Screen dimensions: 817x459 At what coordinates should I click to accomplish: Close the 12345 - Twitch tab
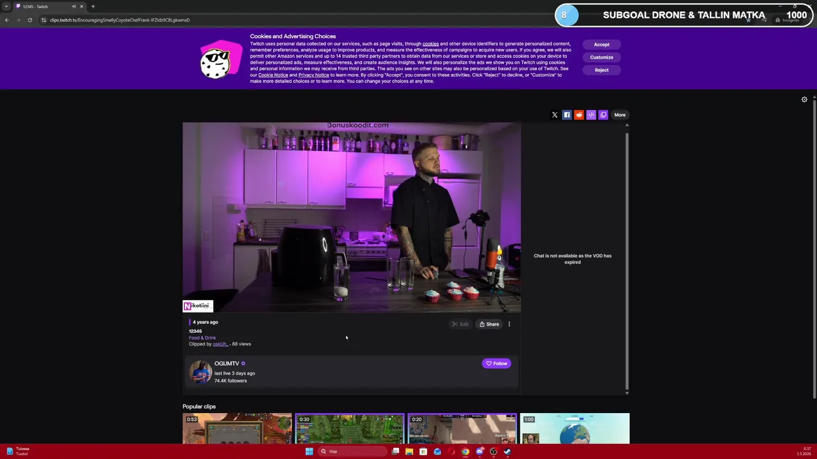point(82,6)
